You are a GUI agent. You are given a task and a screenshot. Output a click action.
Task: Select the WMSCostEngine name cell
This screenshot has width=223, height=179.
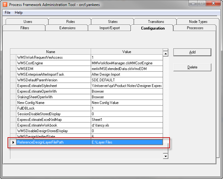point(53,63)
